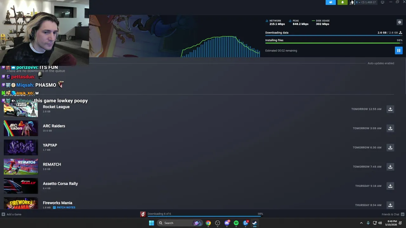The image size is (406, 228).
Task: Click Auto-updates enabled label
Action: pyautogui.click(x=381, y=63)
